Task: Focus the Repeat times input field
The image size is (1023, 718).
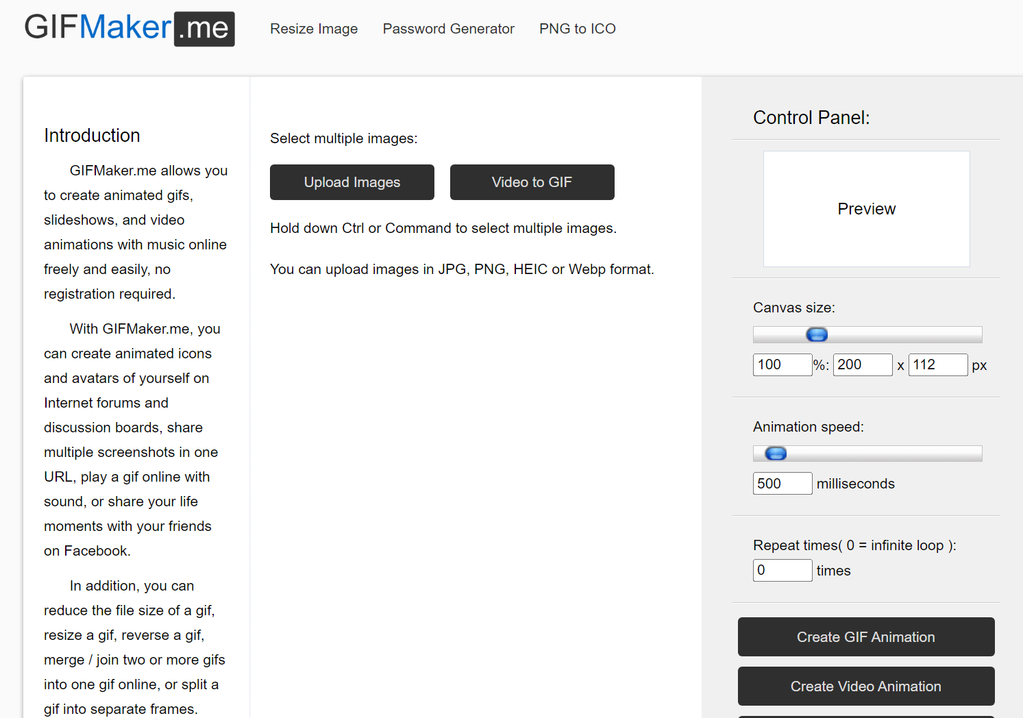Action: pyautogui.click(x=782, y=570)
